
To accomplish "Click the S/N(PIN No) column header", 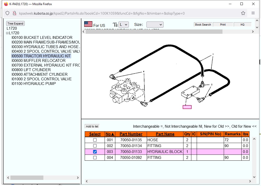I will pyautogui.click(x=210, y=134).
